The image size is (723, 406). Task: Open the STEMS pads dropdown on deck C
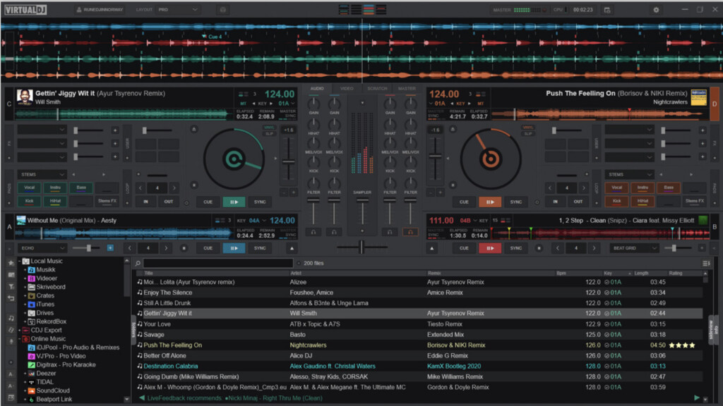click(x=42, y=175)
